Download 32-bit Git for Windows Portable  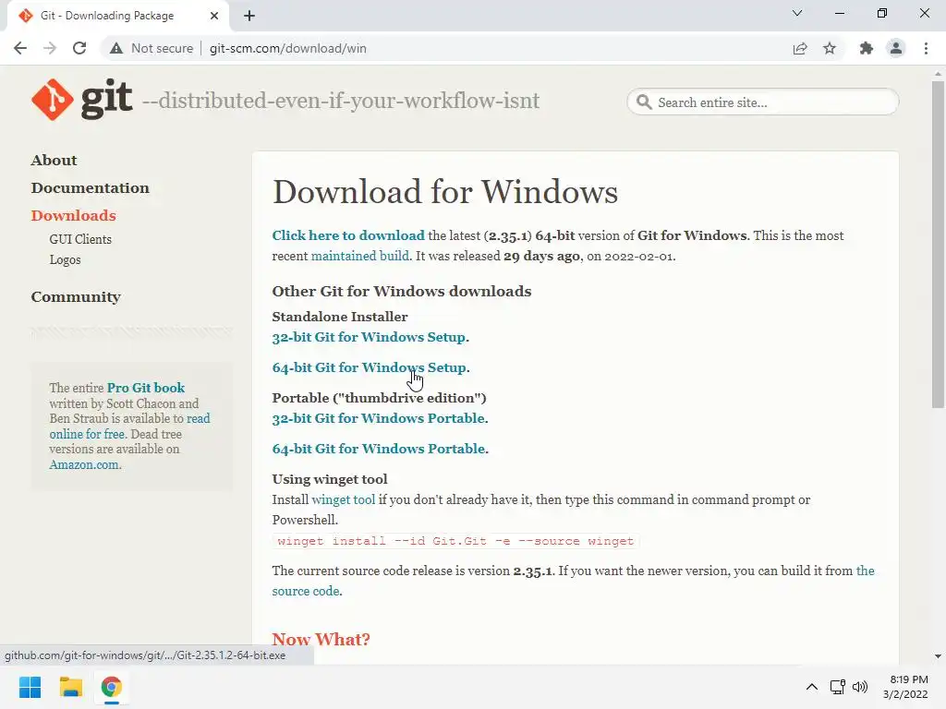point(378,418)
